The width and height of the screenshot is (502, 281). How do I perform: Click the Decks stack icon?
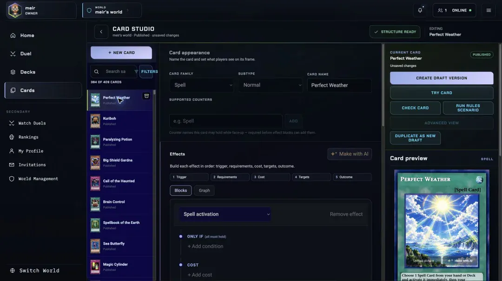pos(13,72)
